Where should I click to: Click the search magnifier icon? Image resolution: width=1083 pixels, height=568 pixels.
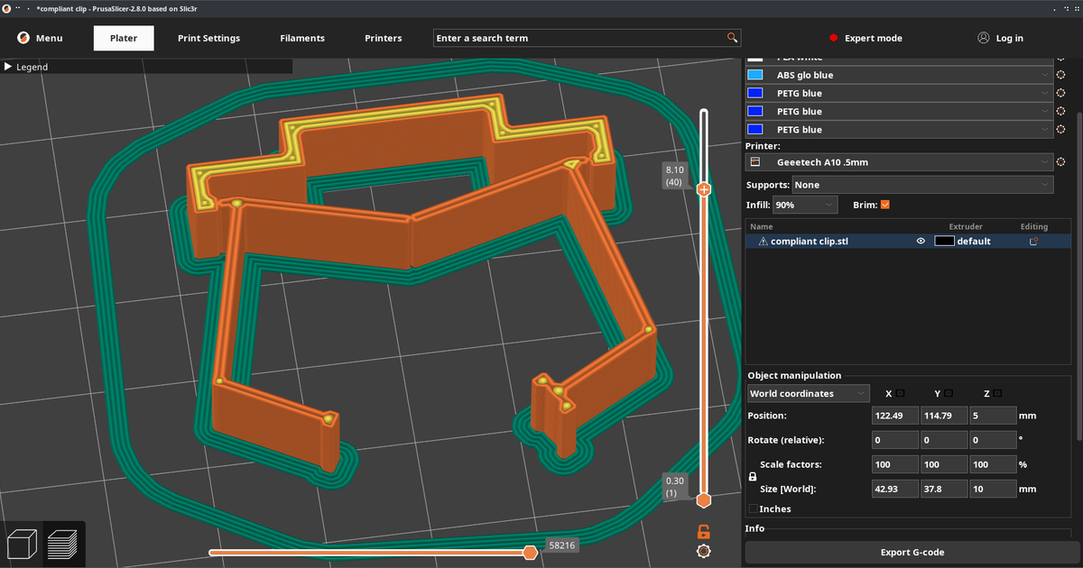732,38
